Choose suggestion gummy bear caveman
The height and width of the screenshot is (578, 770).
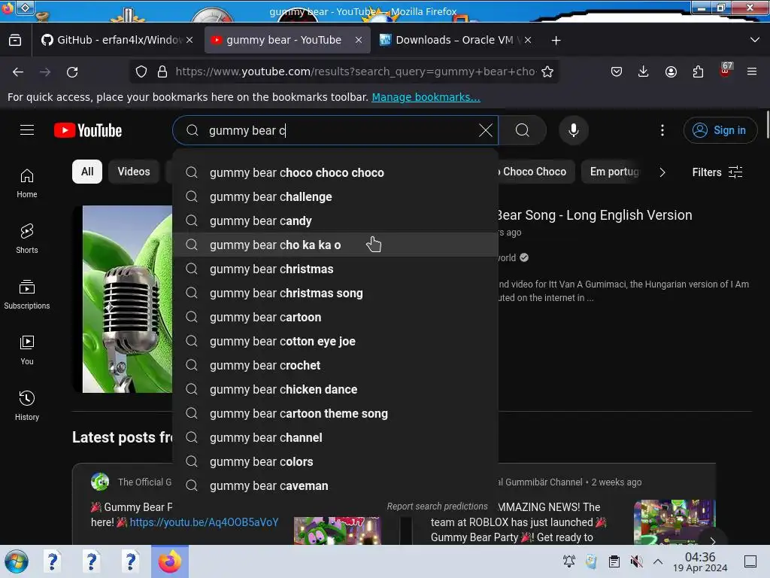(x=335, y=485)
